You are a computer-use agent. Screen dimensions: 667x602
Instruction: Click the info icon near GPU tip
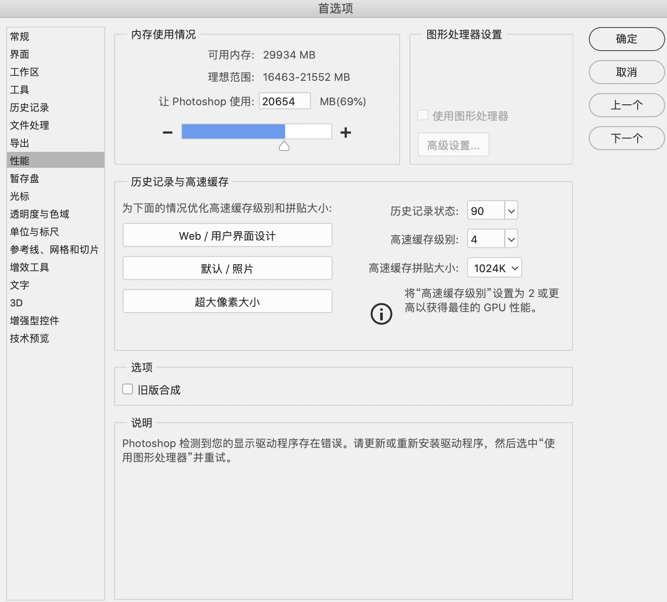point(381,314)
